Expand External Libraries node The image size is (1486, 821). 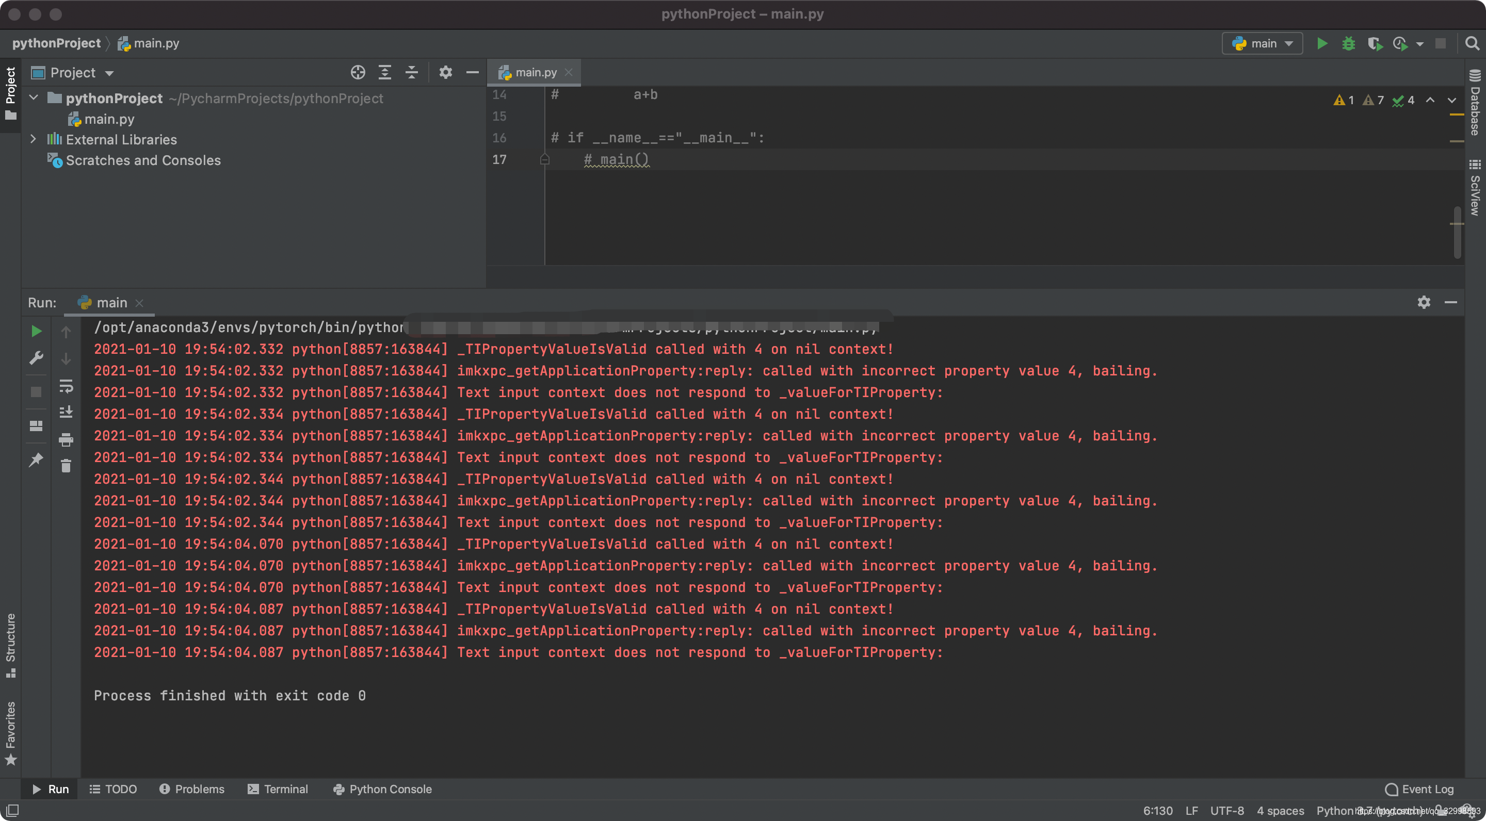(x=33, y=139)
